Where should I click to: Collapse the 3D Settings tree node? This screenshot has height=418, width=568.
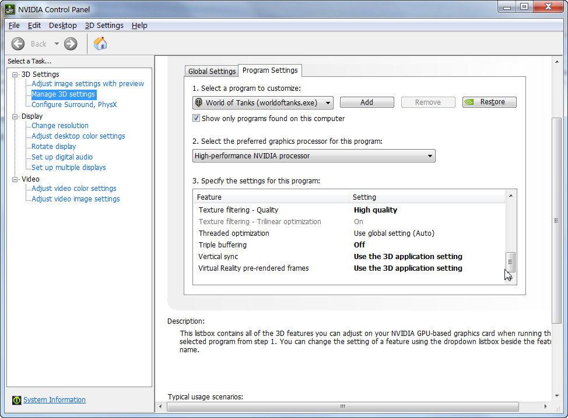point(15,75)
